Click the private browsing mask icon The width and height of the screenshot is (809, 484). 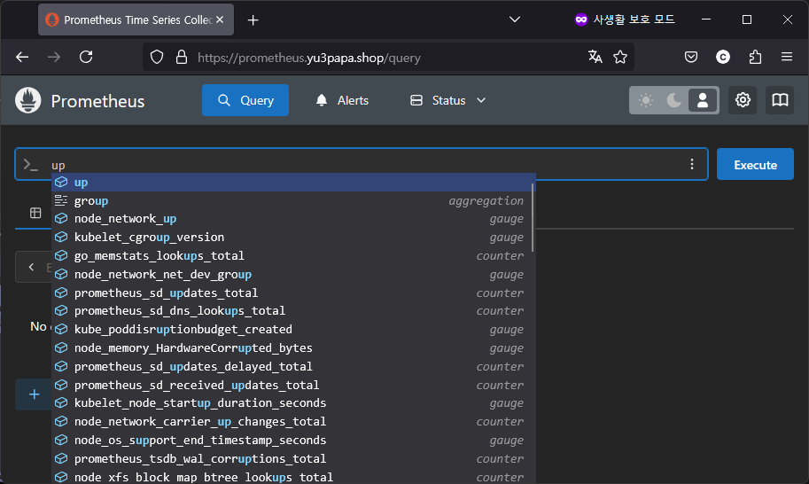[581, 20]
